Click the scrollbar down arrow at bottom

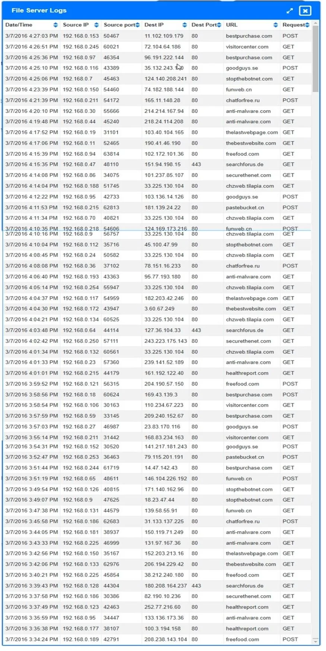[316, 641]
